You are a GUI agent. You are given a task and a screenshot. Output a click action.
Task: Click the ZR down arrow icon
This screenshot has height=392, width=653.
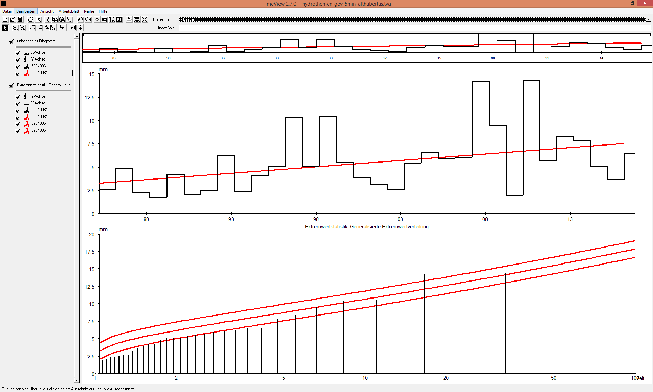(80, 28)
